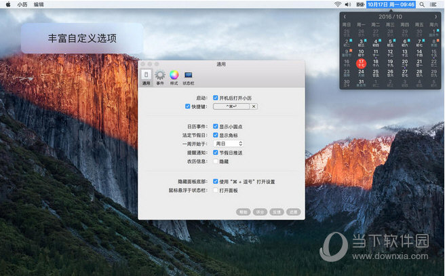Toggle 节假日推送 holiday notification checkbox
The width and height of the screenshot is (445, 276).
click(216, 153)
